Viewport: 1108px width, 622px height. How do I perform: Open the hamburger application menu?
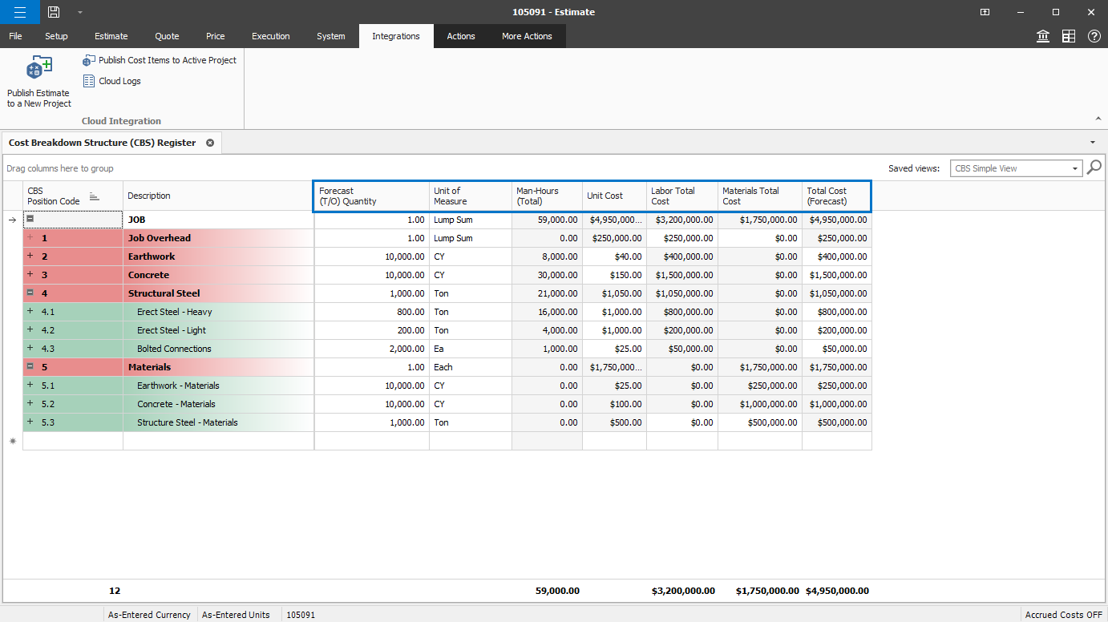coord(19,12)
